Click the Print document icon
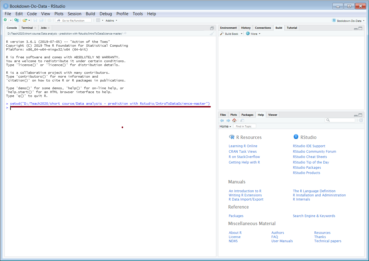 click(49, 20)
